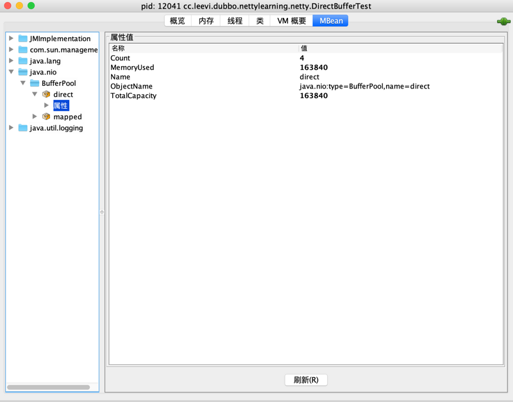The height and width of the screenshot is (402, 513).
Task: Expand the mapped MBean node
Action: point(35,116)
